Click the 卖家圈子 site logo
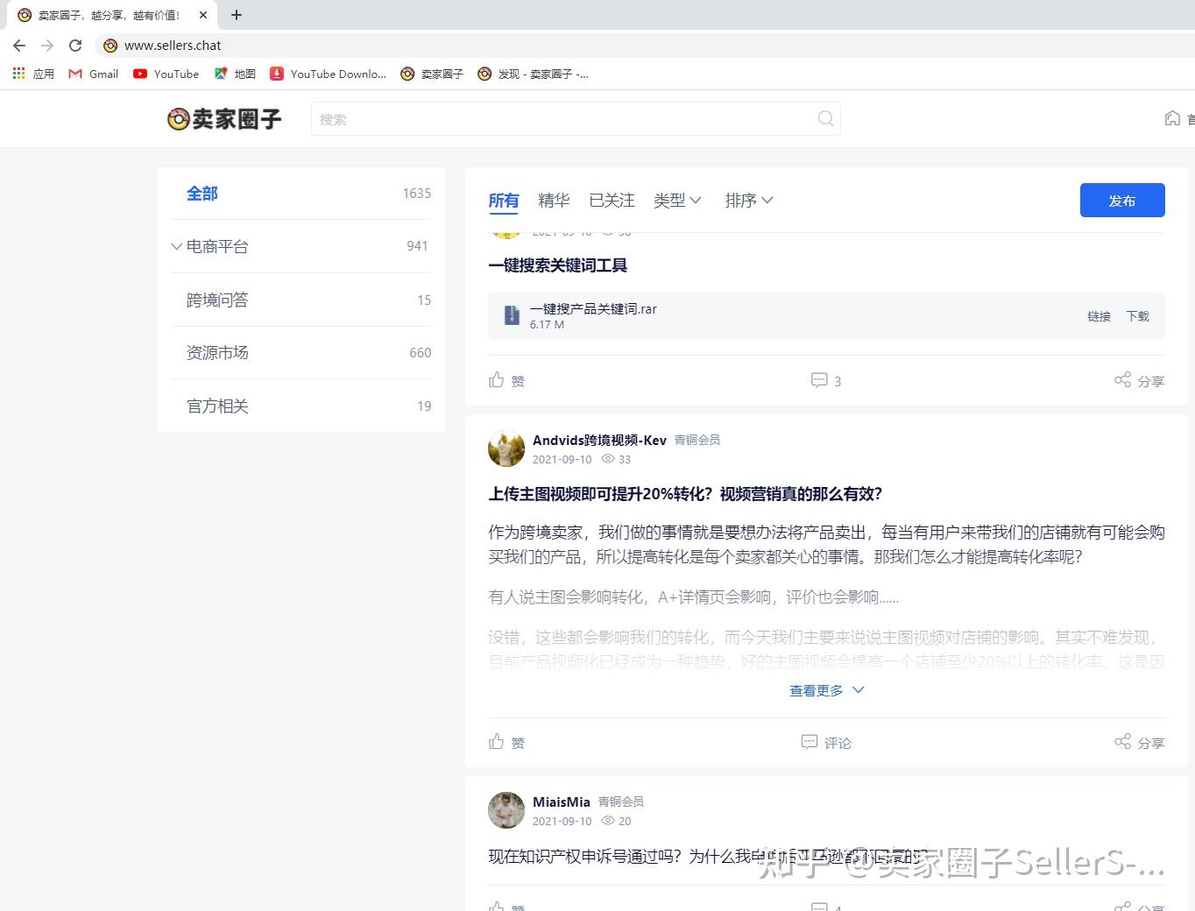 pyautogui.click(x=224, y=119)
